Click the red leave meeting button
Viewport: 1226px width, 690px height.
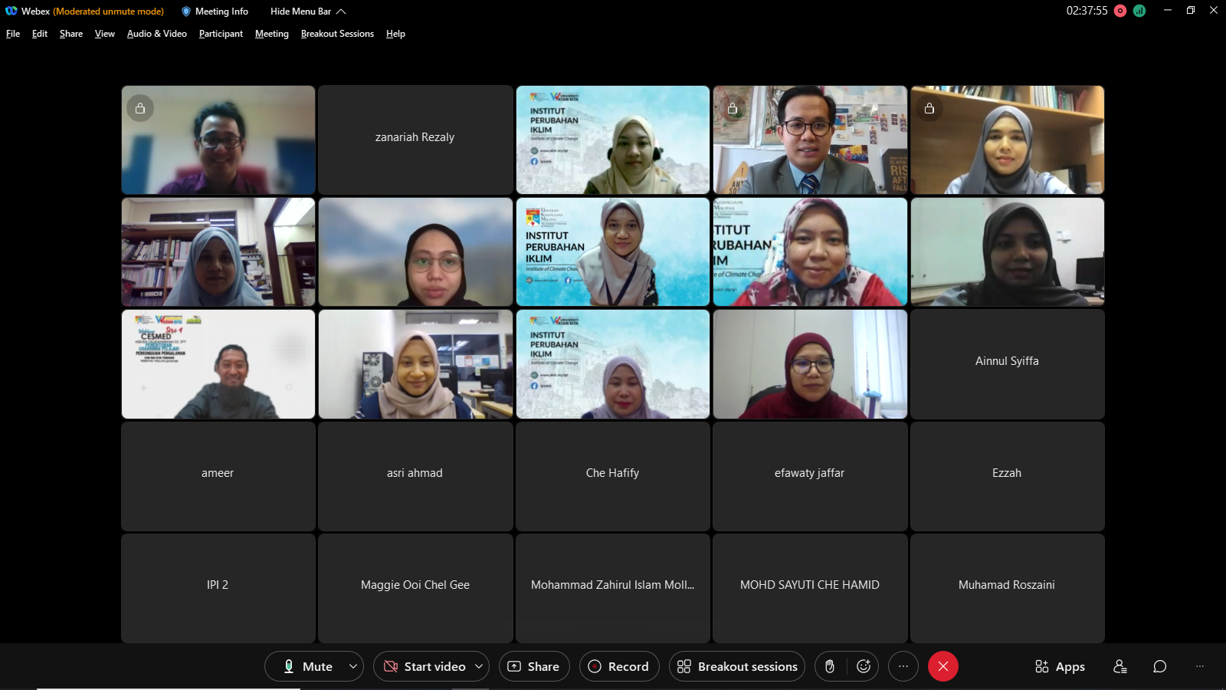click(x=942, y=666)
